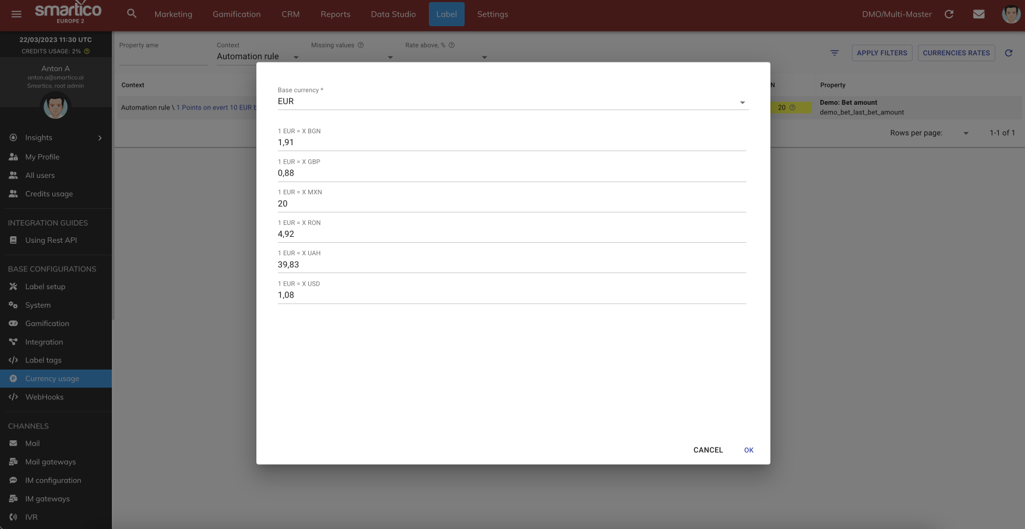Screen dimensions: 1025x529
Task: Click CANCEL to dismiss the dialog
Action: pyautogui.click(x=708, y=450)
